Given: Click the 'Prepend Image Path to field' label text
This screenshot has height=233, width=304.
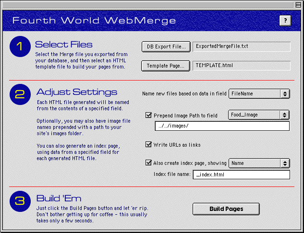Looking at the screenshot, I should [185, 116].
